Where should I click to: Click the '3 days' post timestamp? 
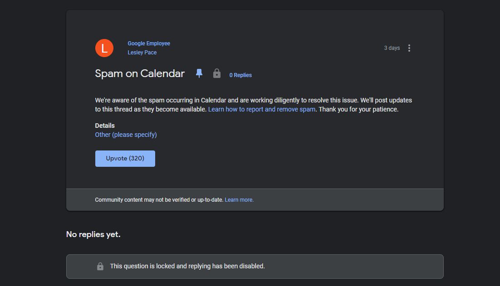pyautogui.click(x=392, y=48)
